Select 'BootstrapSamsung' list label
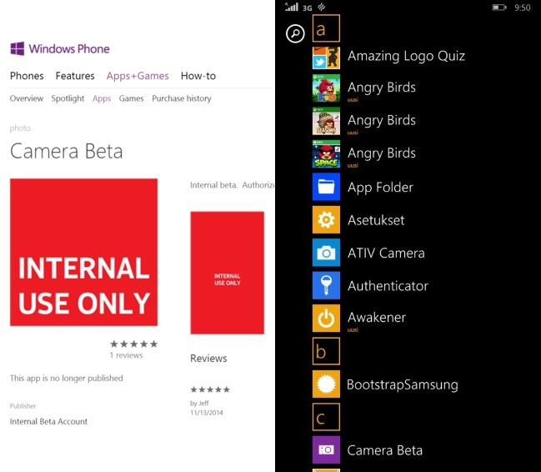This screenshot has width=541, height=472. 403,384
